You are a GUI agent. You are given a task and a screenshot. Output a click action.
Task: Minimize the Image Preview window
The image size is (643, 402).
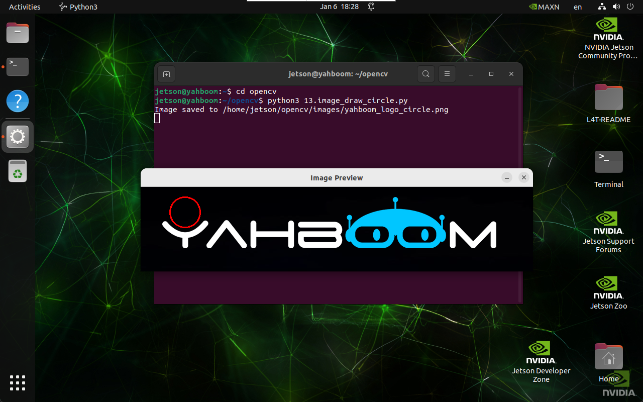(507, 177)
